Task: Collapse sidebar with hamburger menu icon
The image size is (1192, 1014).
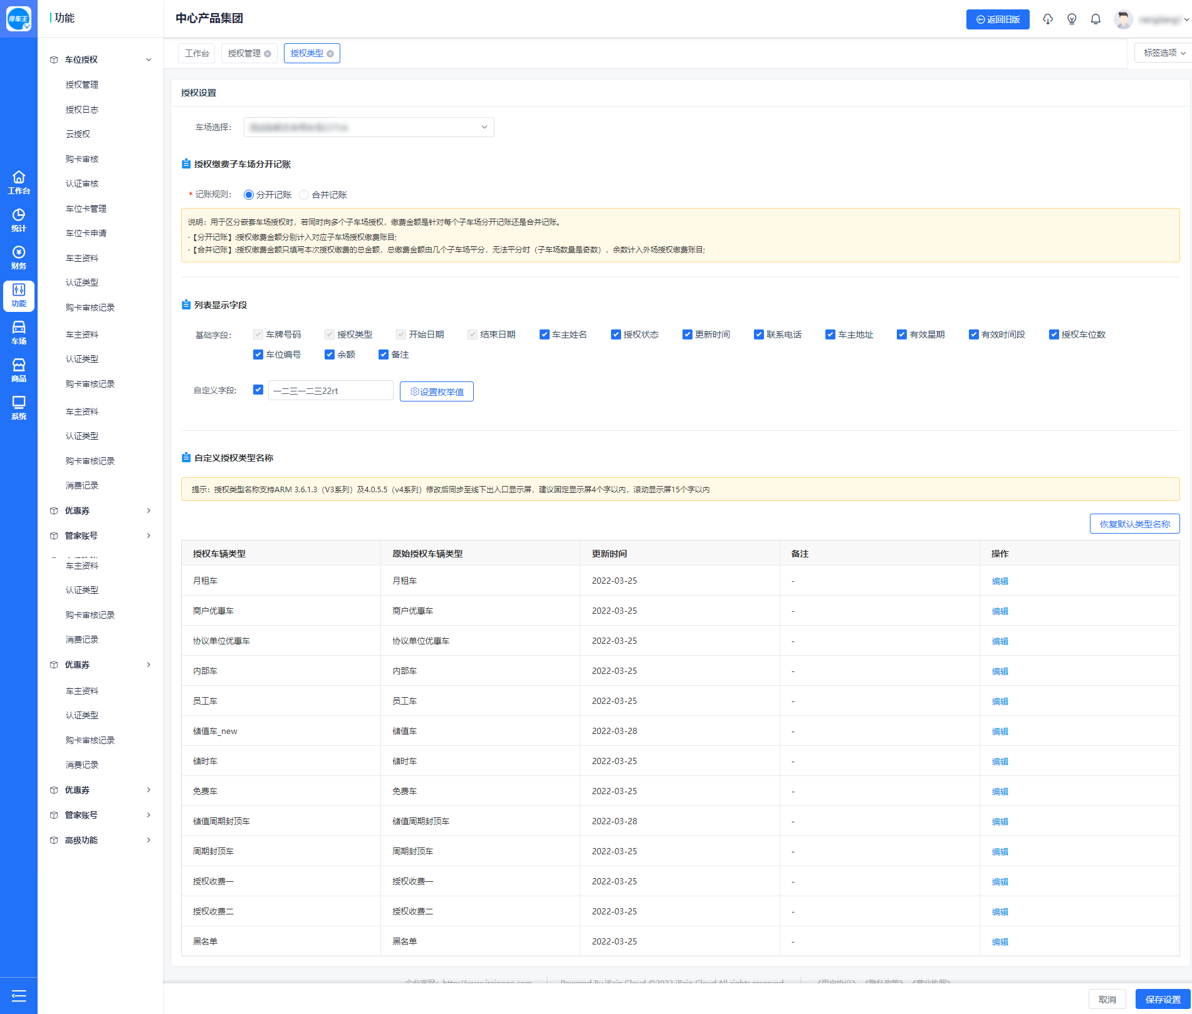Action: [x=19, y=996]
